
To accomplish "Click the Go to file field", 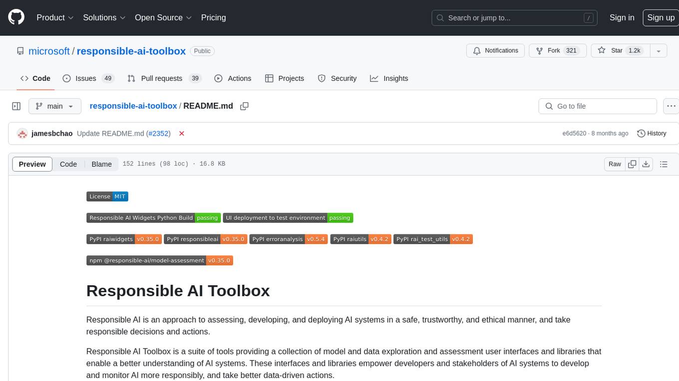I will pyautogui.click(x=598, y=106).
